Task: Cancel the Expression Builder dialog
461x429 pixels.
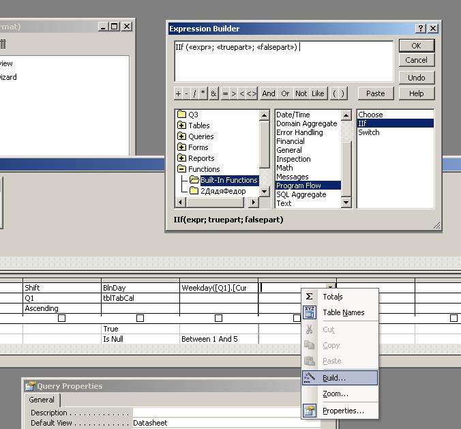Action: [416, 60]
